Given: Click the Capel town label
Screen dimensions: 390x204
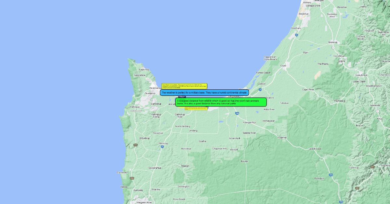Looking at the screenshot, I should tap(283, 65).
